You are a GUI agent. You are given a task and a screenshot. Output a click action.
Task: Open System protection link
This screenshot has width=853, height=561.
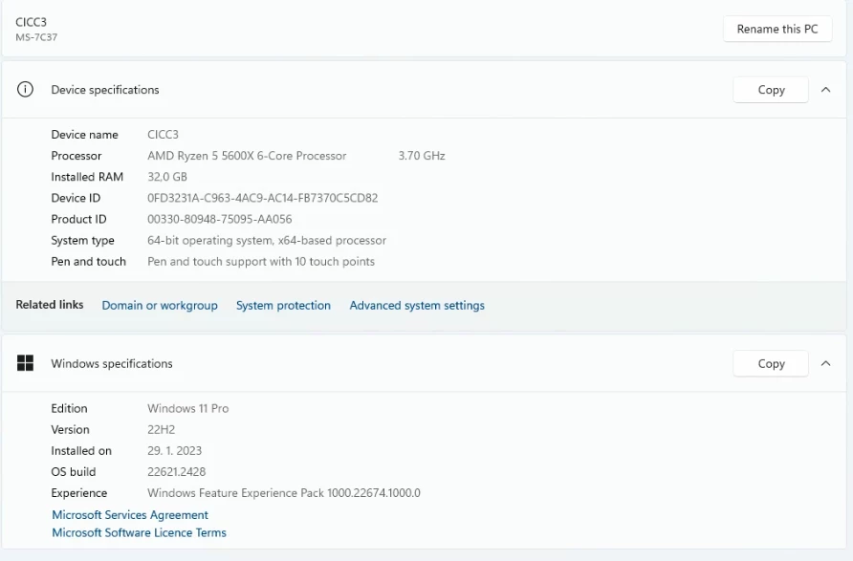(x=283, y=306)
